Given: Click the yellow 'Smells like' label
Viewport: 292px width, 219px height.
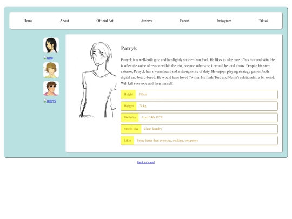Looking at the screenshot, I should click(131, 129).
